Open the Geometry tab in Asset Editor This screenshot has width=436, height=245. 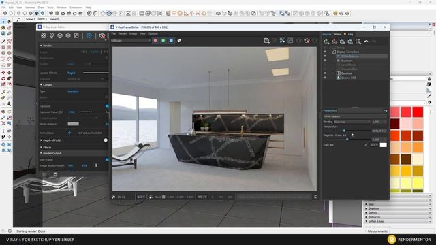(60, 36)
